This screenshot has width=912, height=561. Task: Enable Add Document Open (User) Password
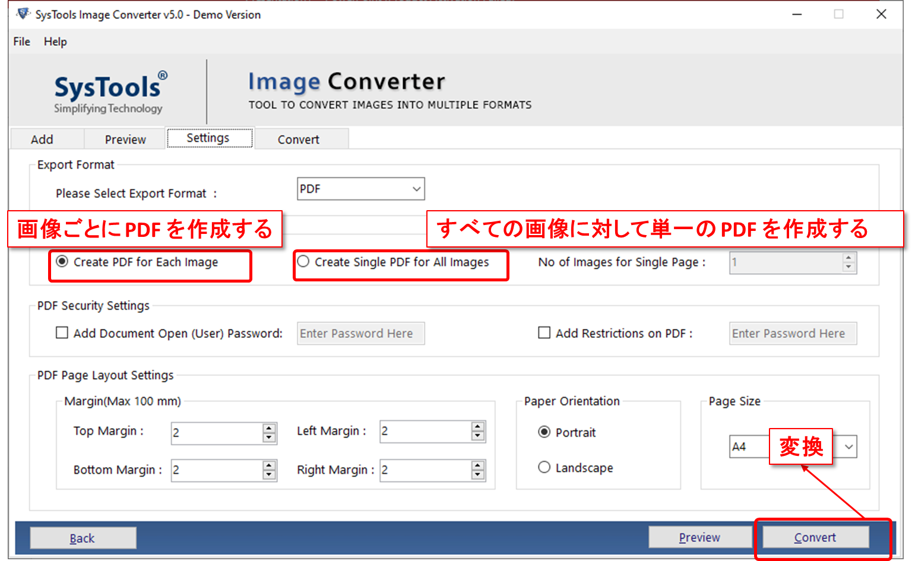pyautogui.click(x=62, y=332)
